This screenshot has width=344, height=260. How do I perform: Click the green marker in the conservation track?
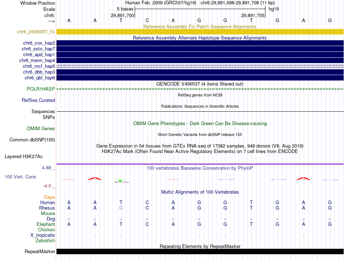[120, 181]
